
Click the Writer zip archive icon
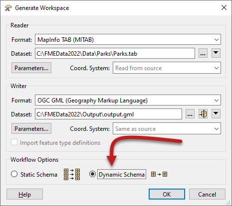(203, 114)
